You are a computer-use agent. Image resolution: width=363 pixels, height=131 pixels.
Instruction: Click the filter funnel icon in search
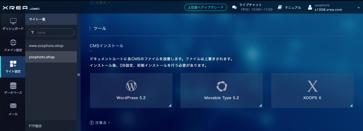click(x=32, y=32)
